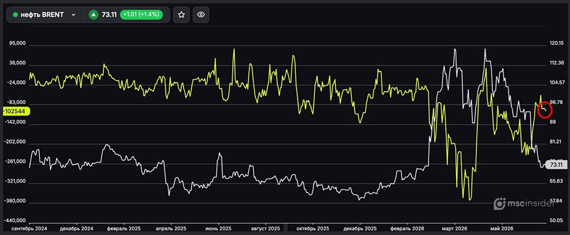Click the -142,000 left axis value
Image resolution: width=570 pixels, height=235 pixels.
(15, 122)
